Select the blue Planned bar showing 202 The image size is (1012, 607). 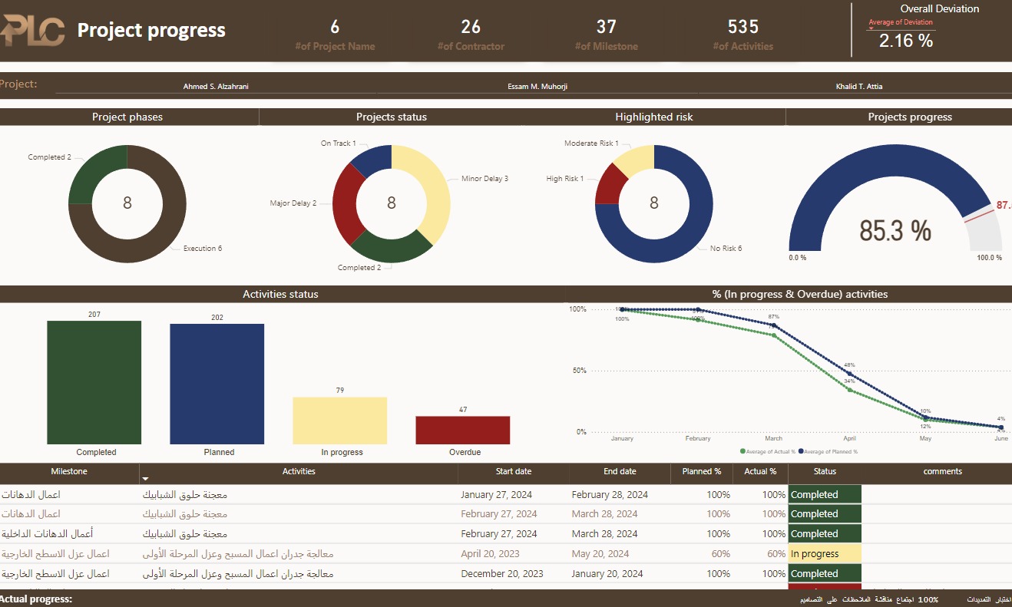click(x=217, y=384)
